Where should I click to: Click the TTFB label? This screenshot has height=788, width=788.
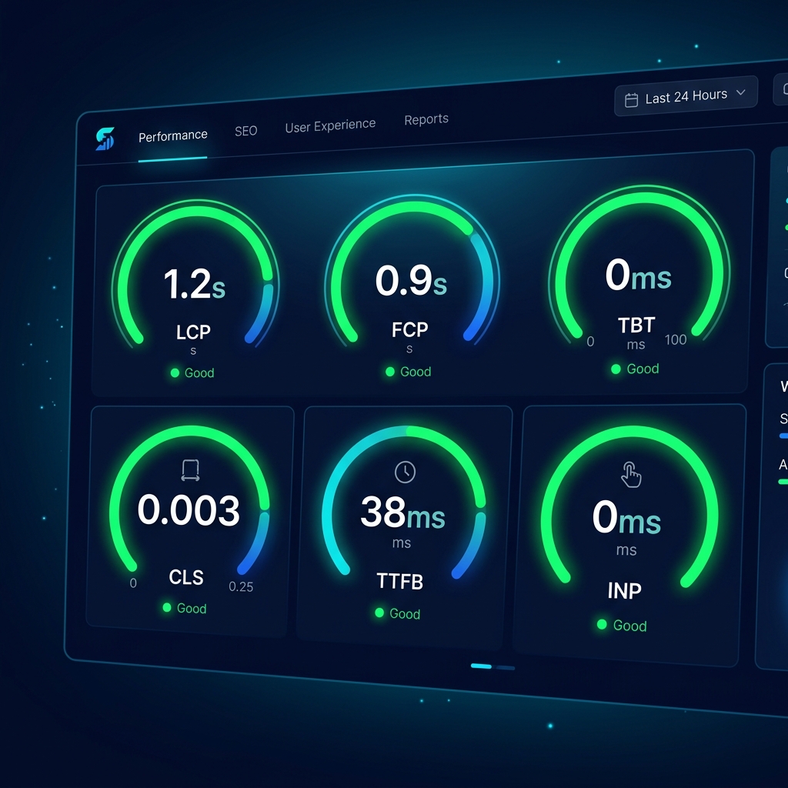coord(400,581)
